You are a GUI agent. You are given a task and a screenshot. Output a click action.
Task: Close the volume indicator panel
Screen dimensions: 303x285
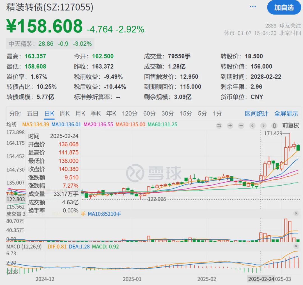tap(296, 213)
